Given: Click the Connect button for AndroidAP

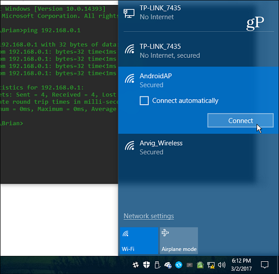Looking at the screenshot, I should click(x=240, y=120).
